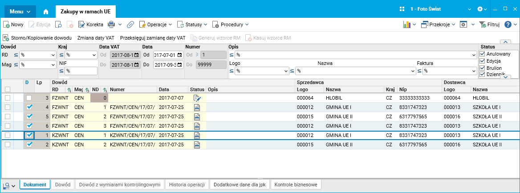Click the Filtruj funnel icon
The image size is (520, 193).
(x=483, y=24)
